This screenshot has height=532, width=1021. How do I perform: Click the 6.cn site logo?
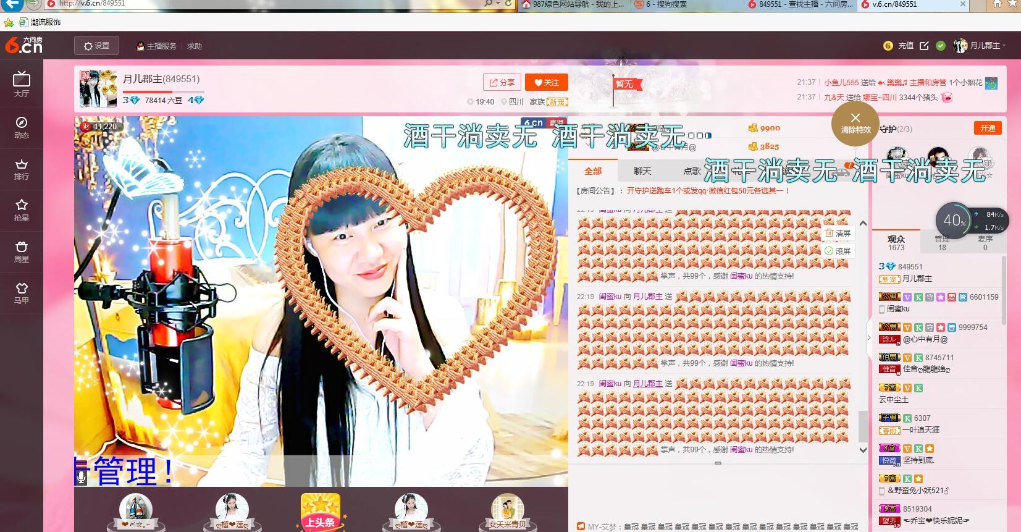(x=23, y=45)
